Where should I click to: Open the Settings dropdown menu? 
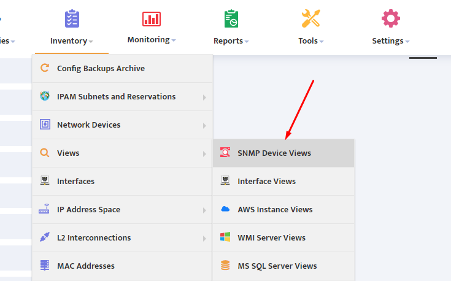[391, 41]
